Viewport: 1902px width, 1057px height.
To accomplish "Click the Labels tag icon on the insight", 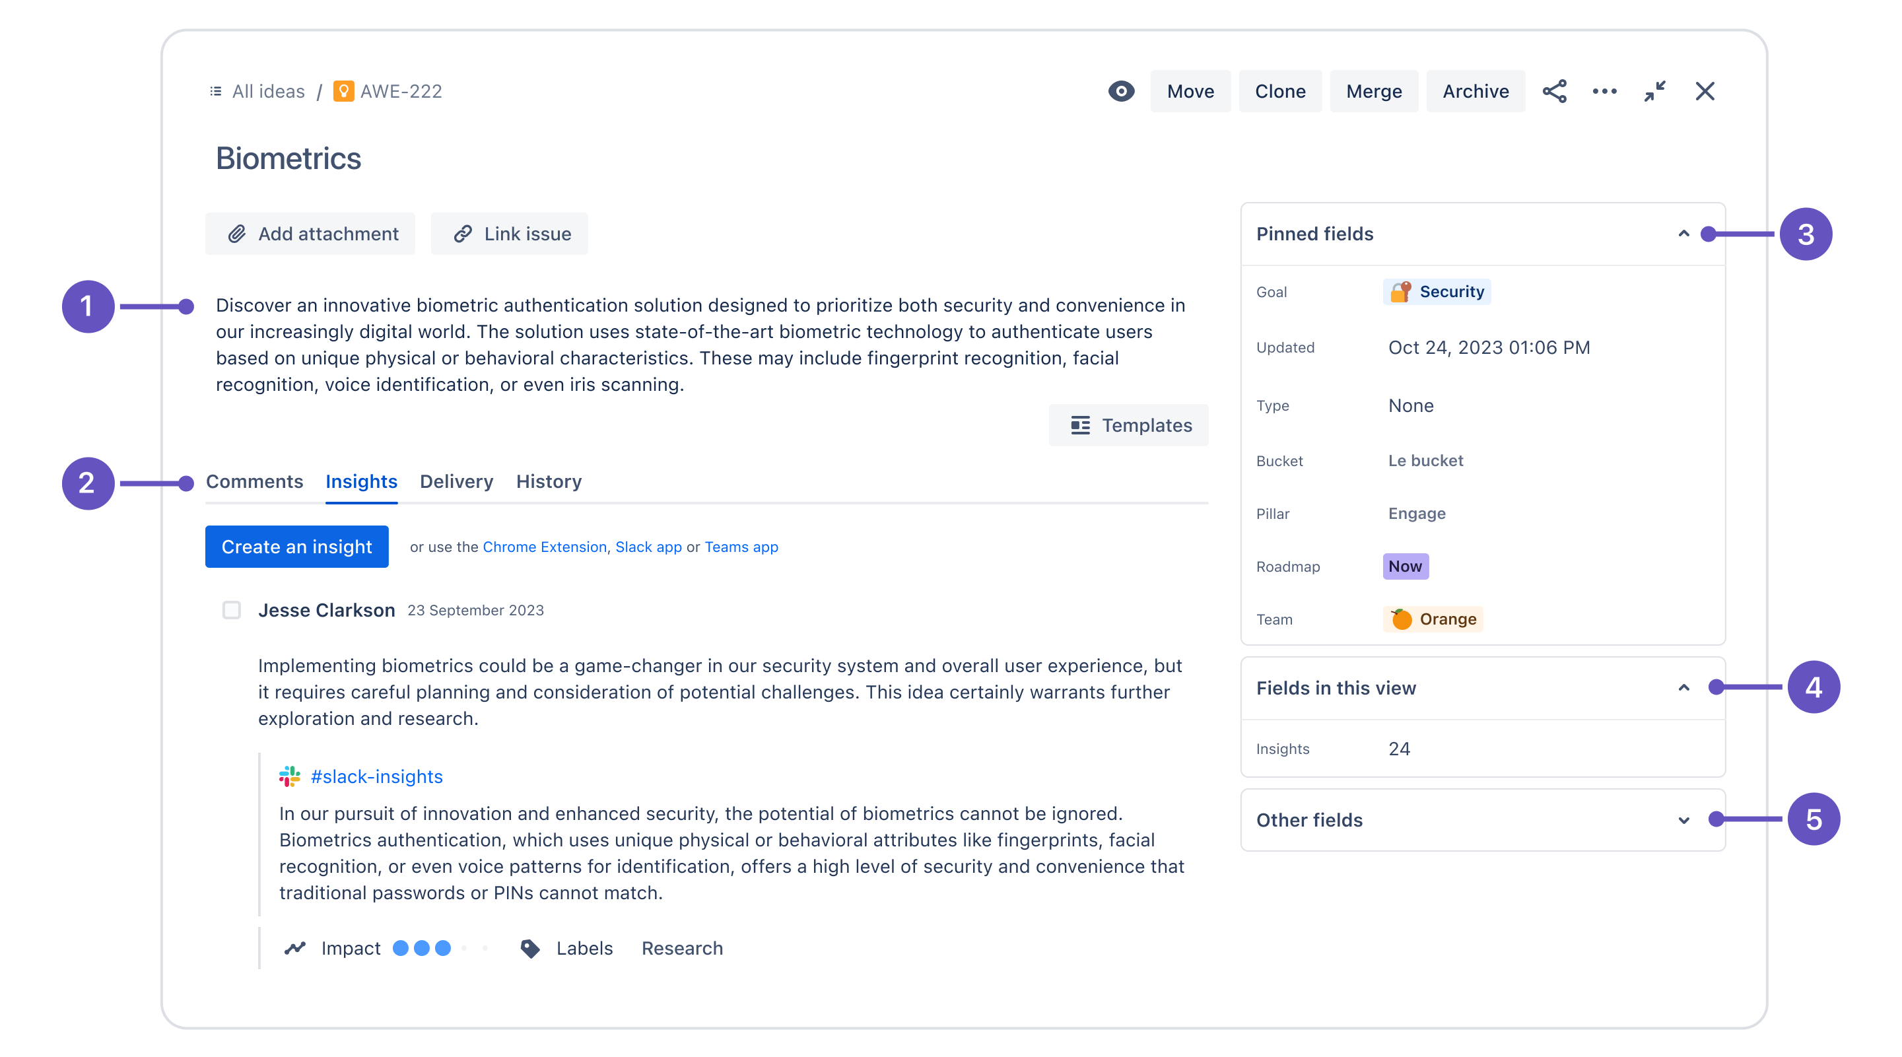I will 530,948.
